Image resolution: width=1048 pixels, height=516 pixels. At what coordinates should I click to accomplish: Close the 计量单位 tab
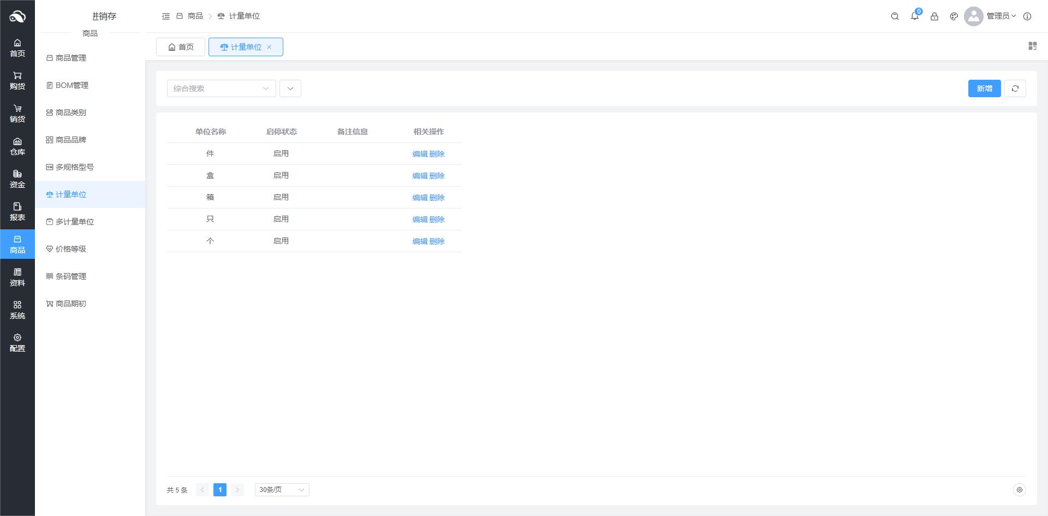point(269,47)
